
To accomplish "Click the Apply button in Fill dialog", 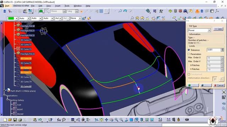I will click(x=206, y=85).
